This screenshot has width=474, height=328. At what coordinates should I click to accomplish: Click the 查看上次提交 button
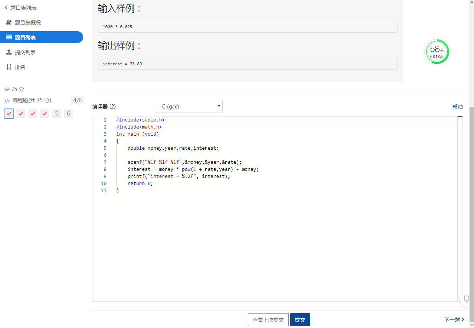click(x=268, y=320)
